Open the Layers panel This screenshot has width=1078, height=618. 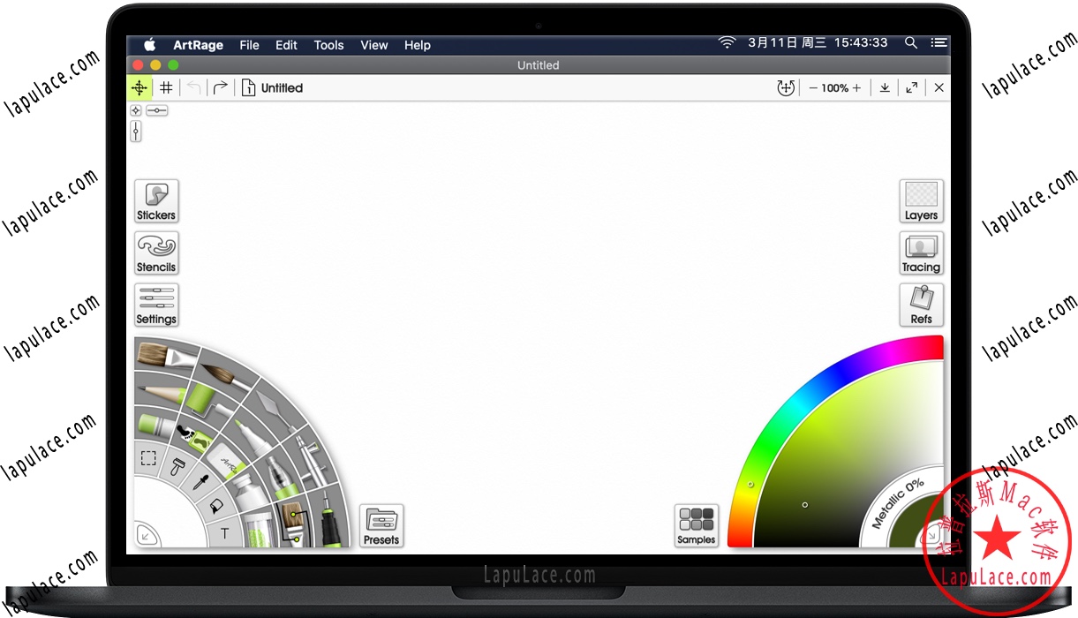[921, 200]
